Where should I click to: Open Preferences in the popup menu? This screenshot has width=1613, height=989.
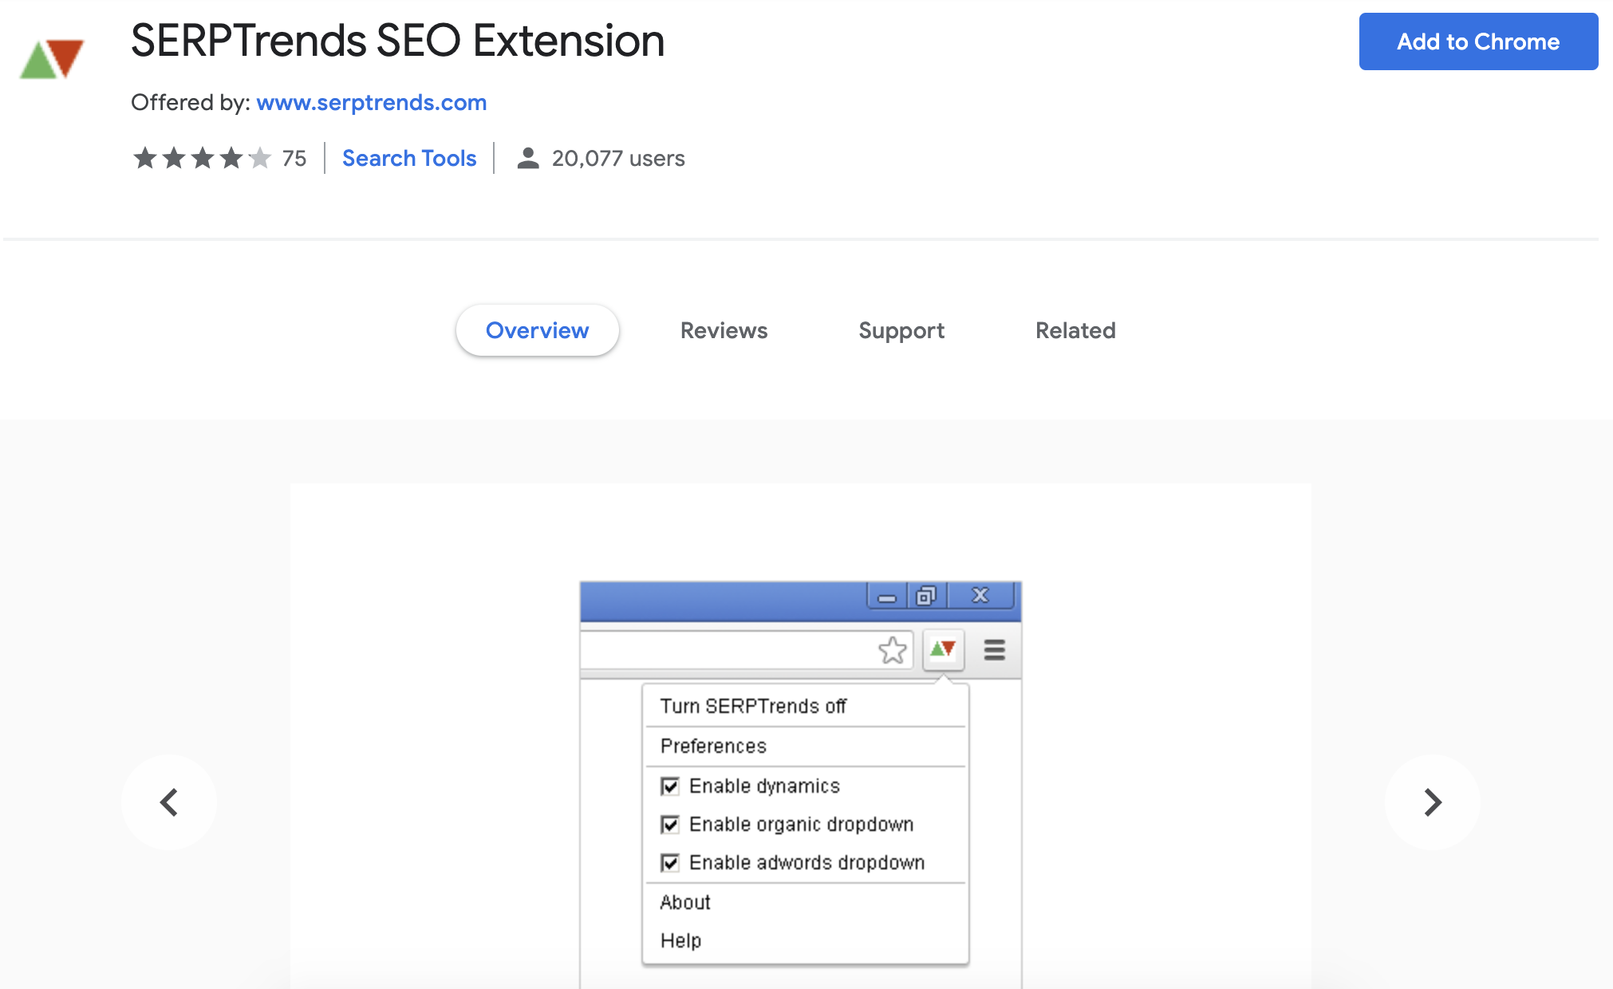point(713,746)
